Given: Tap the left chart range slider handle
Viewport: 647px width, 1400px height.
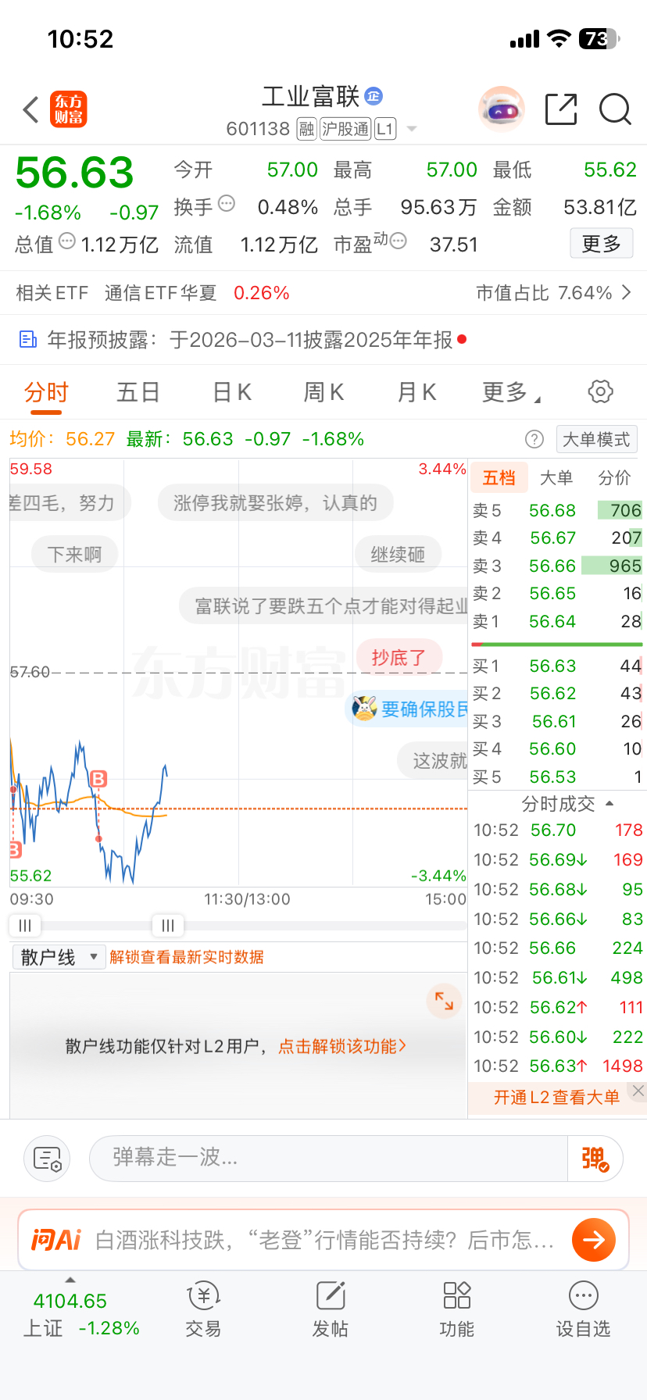Looking at the screenshot, I should coord(25,926).
